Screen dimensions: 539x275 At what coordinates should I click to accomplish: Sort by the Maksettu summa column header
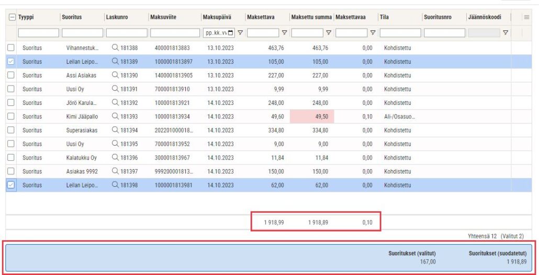point(312,17)
